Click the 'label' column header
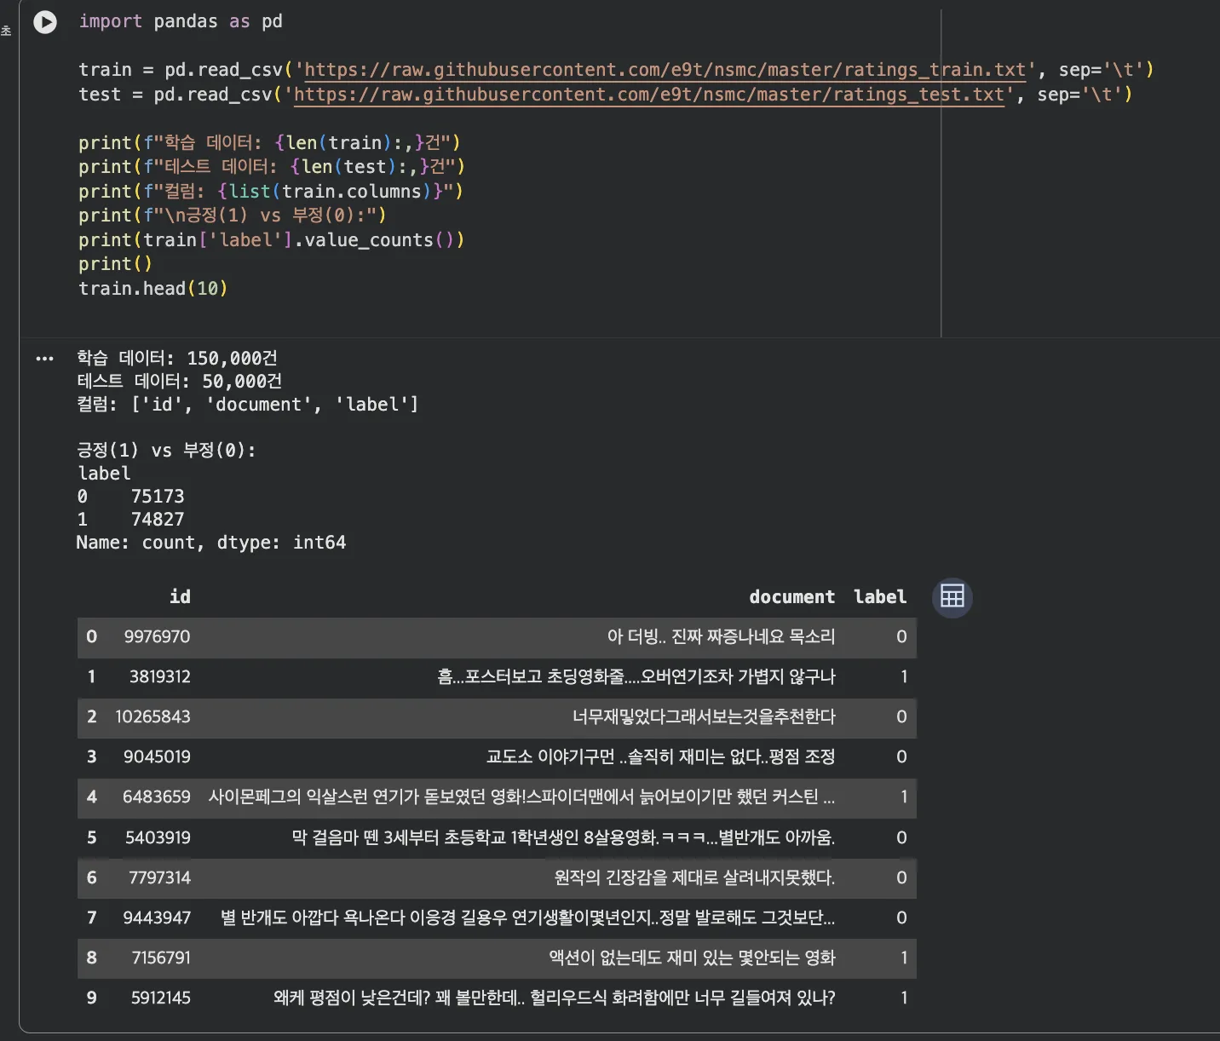The width and height of the screenshot is (1220, 1041). tap(880, 597)
